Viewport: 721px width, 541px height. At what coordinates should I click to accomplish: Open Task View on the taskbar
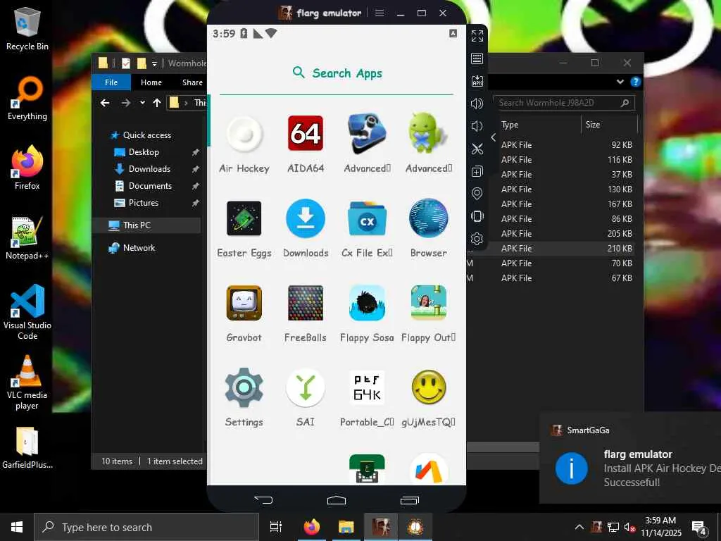point(276,527)
